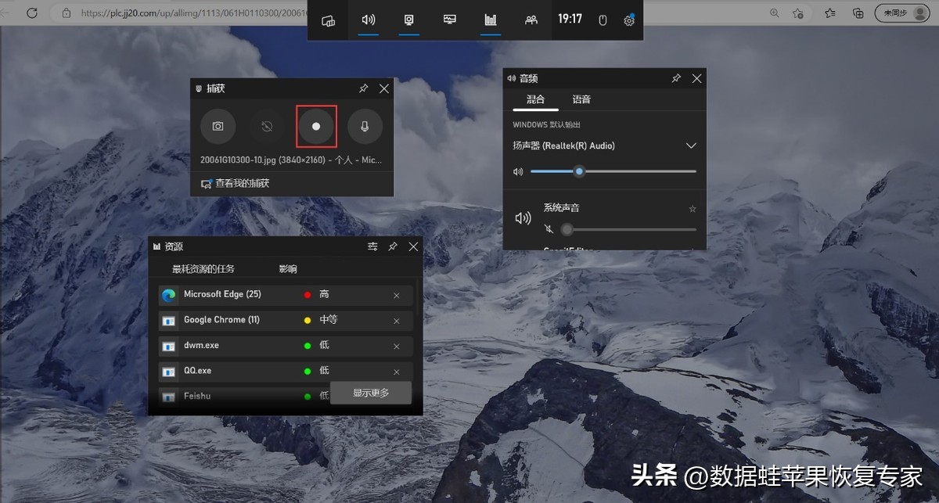Click the microphone icon in the Capture panel
Viewport: 939px width, 503px height.
click(x=365, y=127)
